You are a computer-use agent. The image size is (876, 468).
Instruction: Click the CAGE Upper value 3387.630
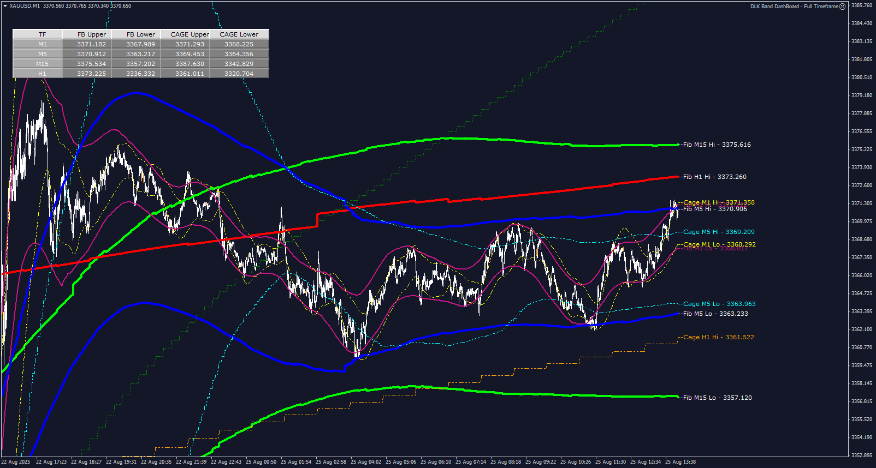pyautogui.click(x=190, y=64)
